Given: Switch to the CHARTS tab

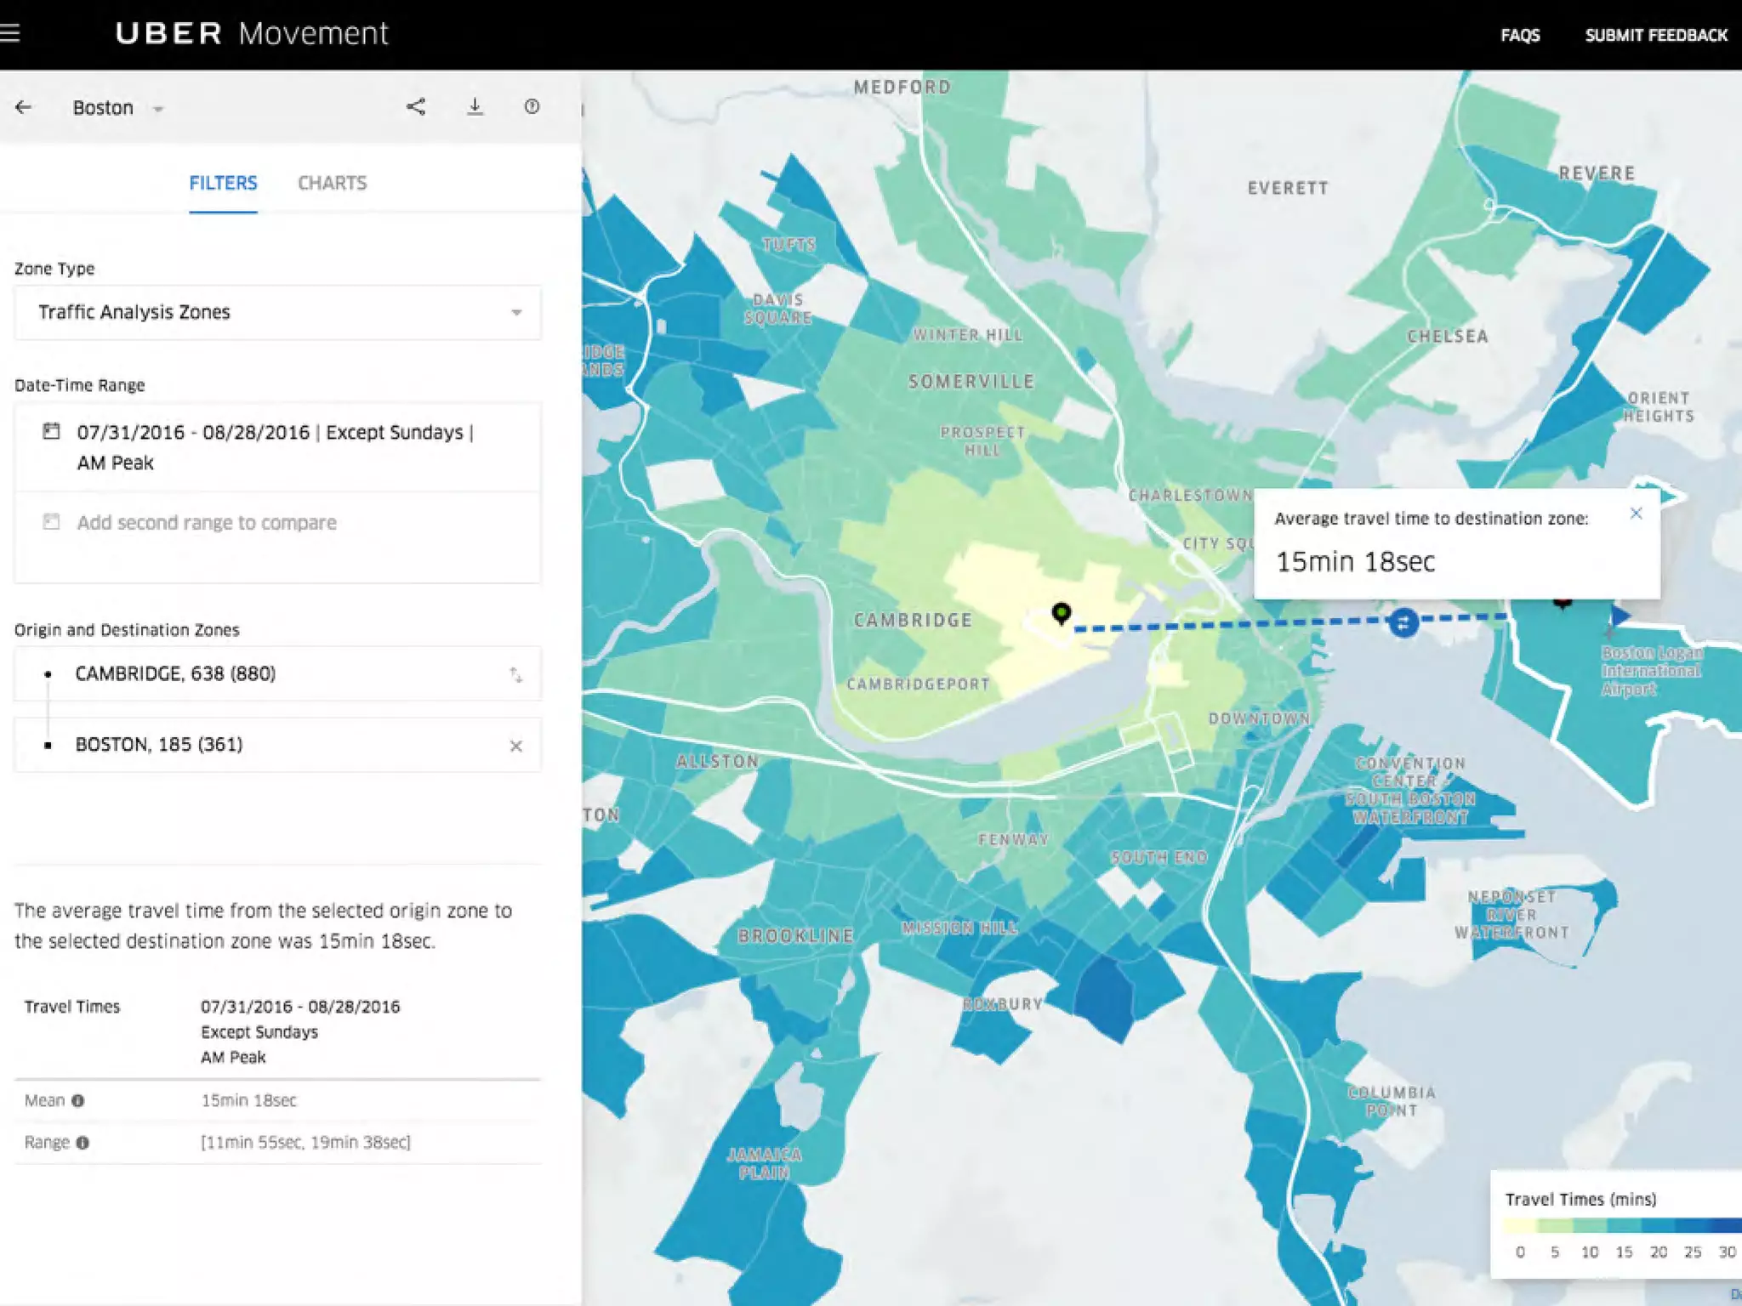Looking at the screenshot, I should (332, 183).
